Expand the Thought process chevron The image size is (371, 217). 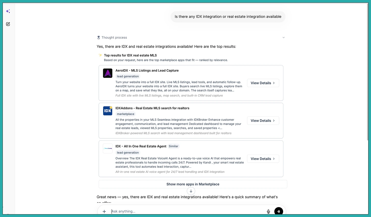pos(284,37)
